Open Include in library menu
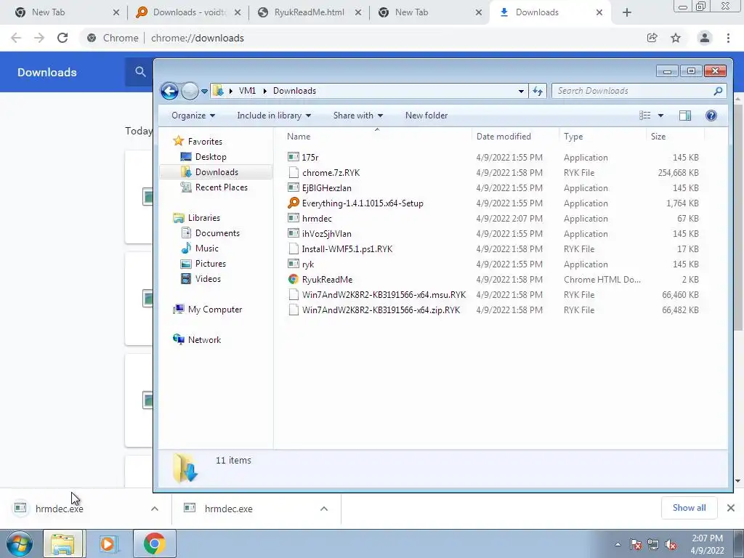The height and width of the screenshot is (558, 744). (274, 116)
